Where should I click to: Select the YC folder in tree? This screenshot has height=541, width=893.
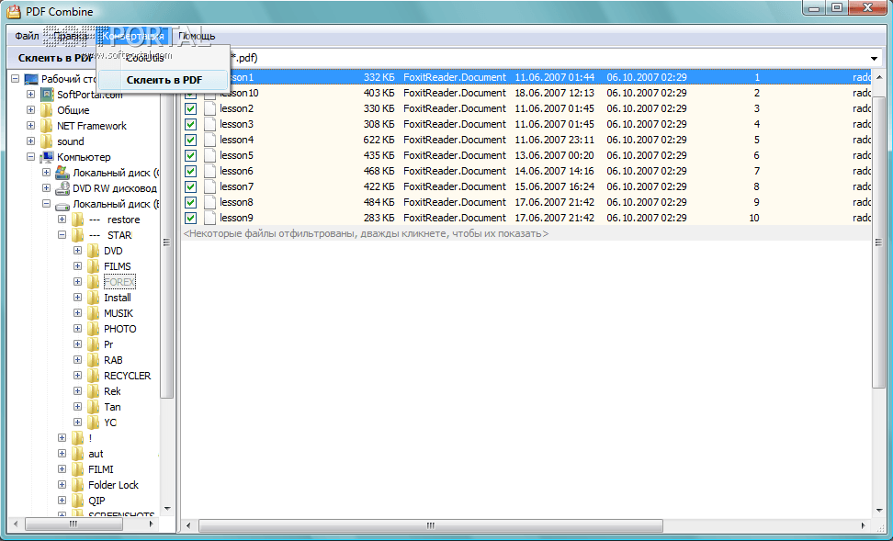point(110,423)
